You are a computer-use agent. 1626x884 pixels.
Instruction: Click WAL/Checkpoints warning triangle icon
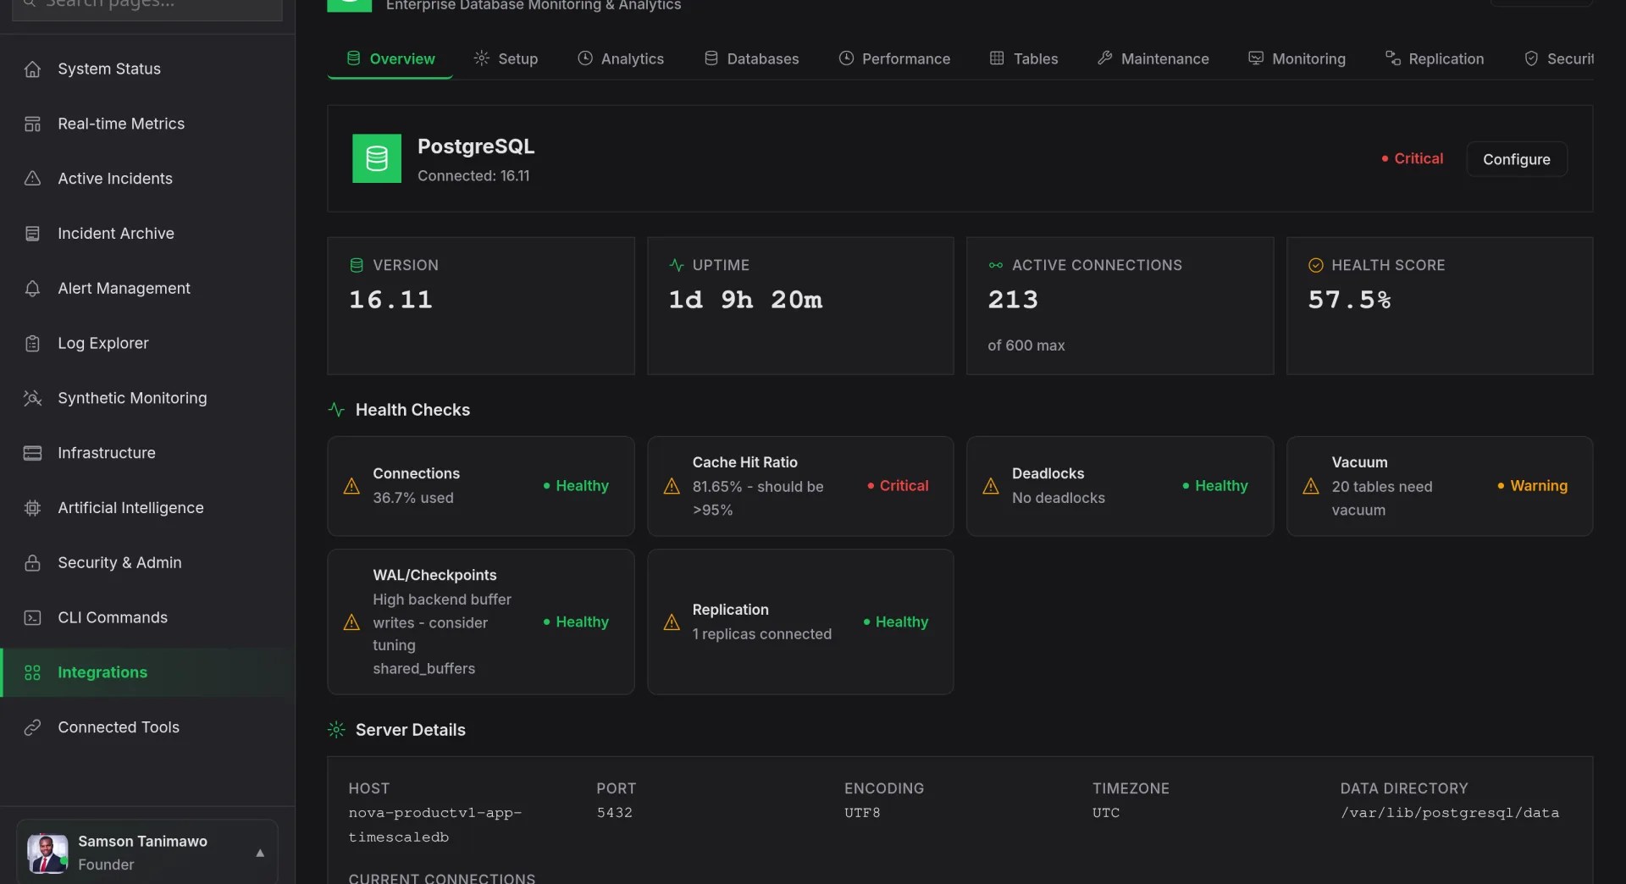[x=351, y=622]
